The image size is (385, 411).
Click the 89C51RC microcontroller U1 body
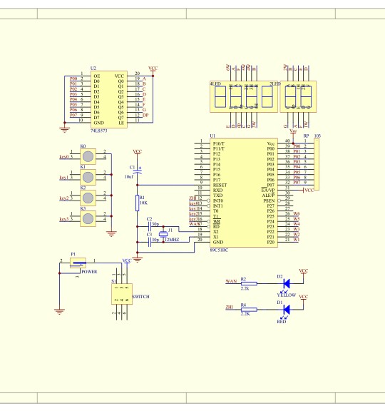click(244, 193)
